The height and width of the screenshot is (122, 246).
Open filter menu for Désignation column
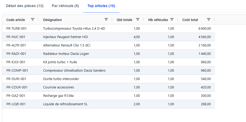pos(106,20)
